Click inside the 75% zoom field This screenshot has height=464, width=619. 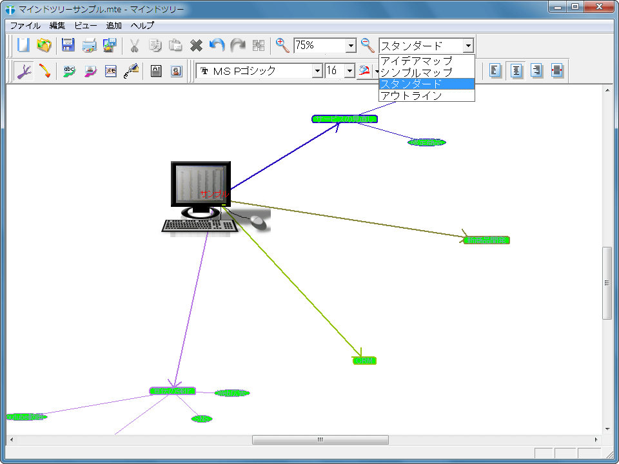tap(320, 46)
